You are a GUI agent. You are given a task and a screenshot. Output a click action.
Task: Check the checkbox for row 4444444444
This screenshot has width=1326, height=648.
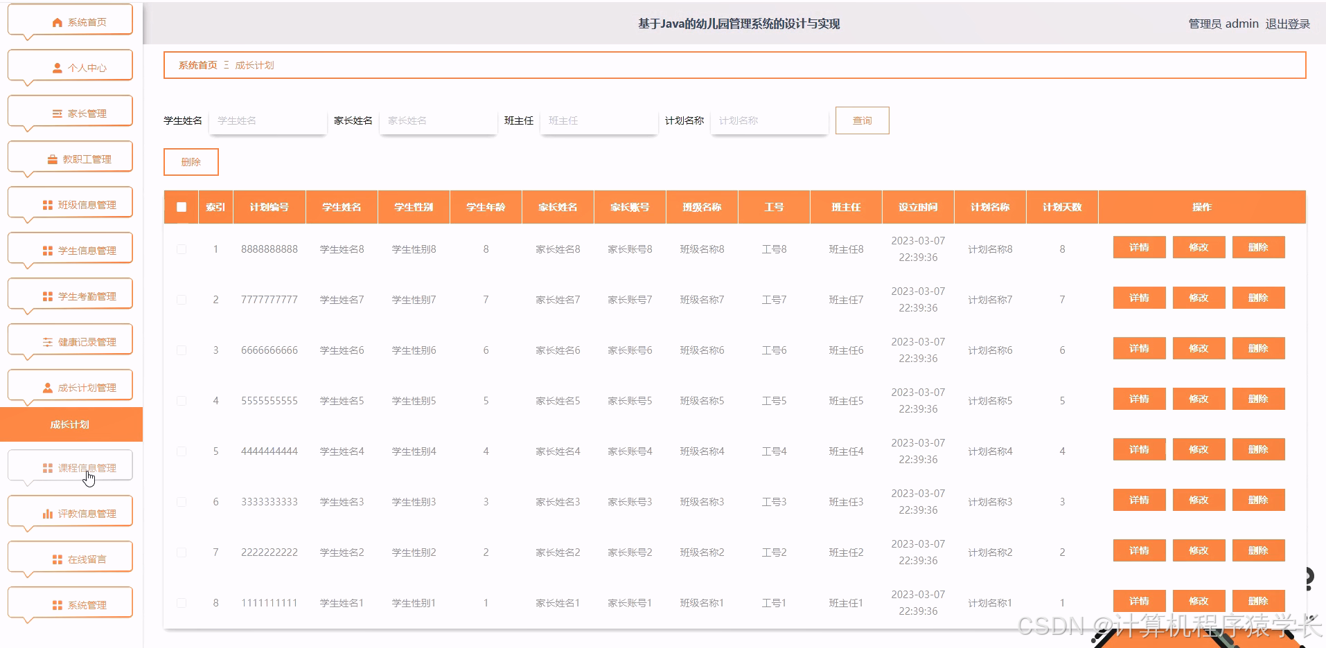pyautogui.click(x=182, y=451)
